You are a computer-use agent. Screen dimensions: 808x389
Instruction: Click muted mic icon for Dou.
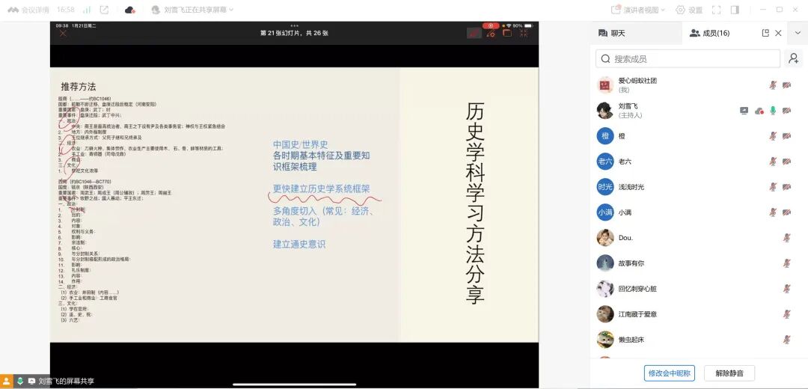click(787, 238)
